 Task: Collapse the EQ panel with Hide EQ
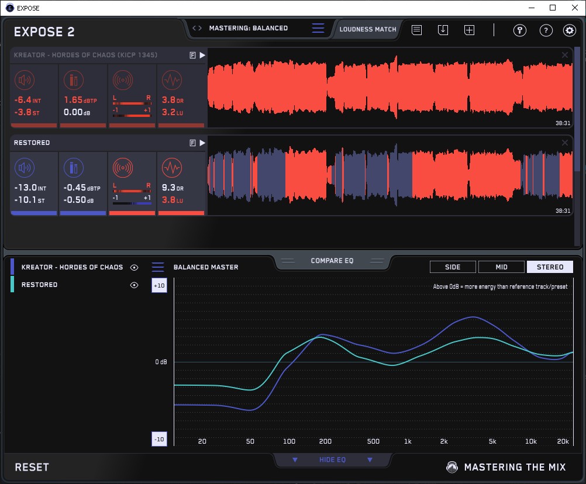pyautogui.click(x=332, y=460)
